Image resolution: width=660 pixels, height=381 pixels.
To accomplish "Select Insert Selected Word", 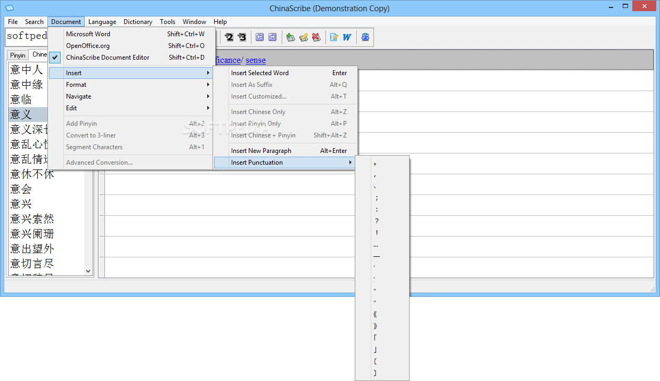I will [286, 73].
